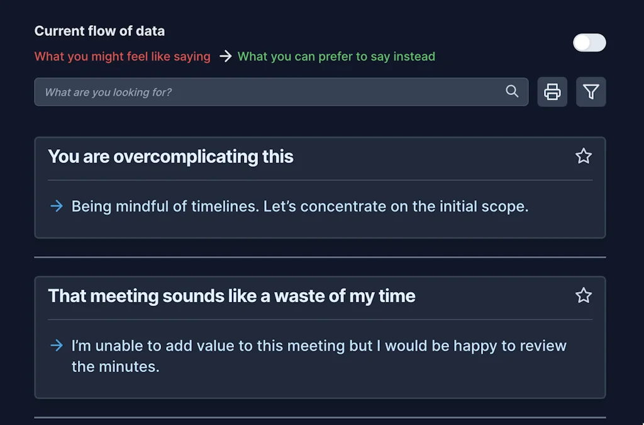This screenshot has width=644, height=425.
Task: Click the green "What you can prefer to say instead" label
Action: click(336, 57)
